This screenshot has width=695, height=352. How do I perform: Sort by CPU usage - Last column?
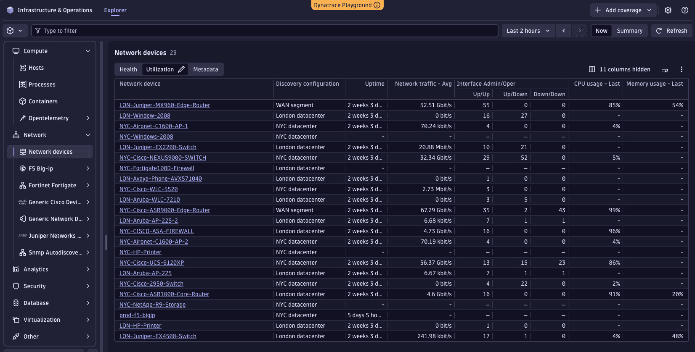[597, 84]
